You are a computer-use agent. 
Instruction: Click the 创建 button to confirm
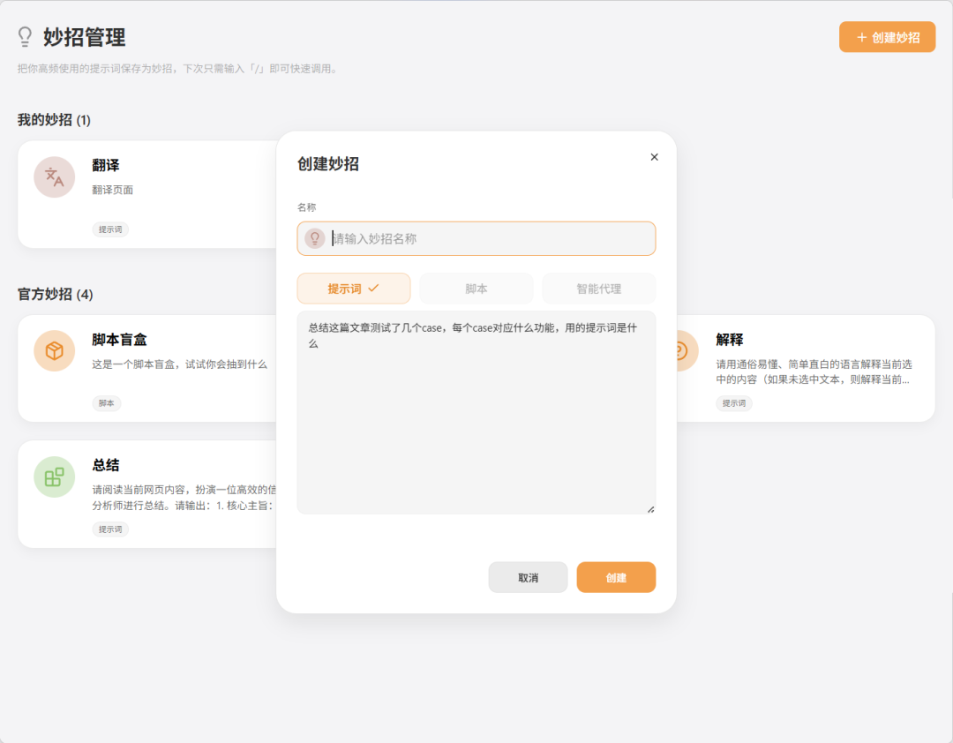(x=616, y=577)
